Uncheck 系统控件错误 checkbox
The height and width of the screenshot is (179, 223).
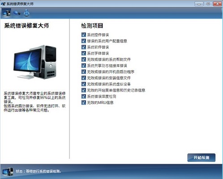point(84,35)
